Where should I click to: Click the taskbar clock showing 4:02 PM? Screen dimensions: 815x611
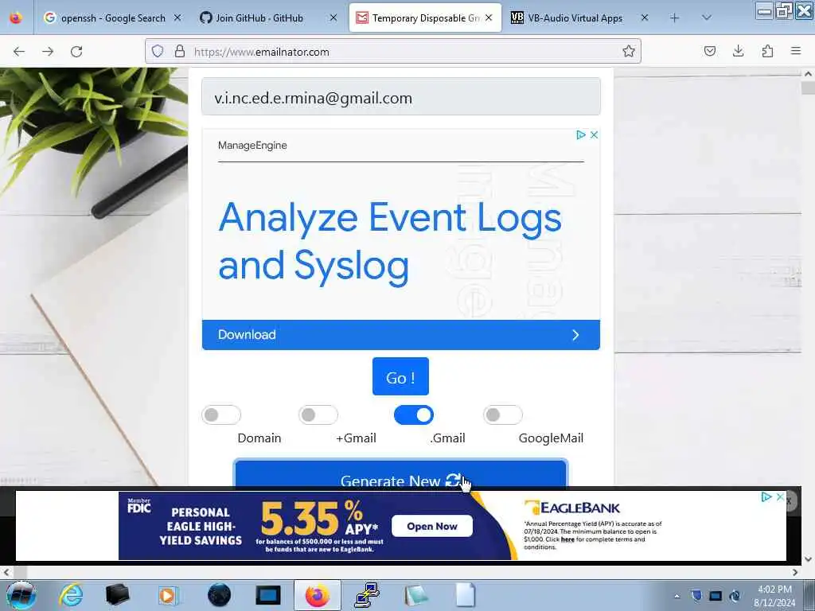pos(774,596)
